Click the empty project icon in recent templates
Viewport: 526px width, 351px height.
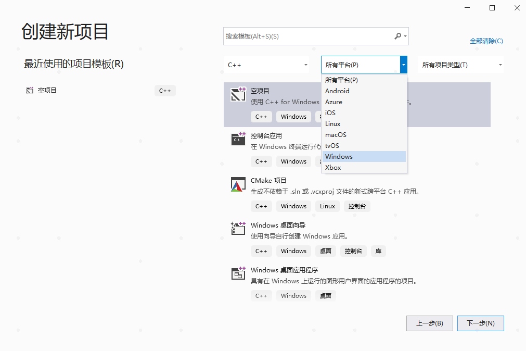(30, 90)
